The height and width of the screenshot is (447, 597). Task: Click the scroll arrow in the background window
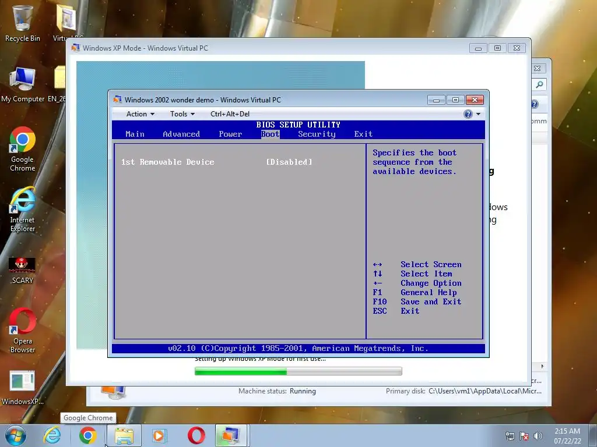coord(542,367)
